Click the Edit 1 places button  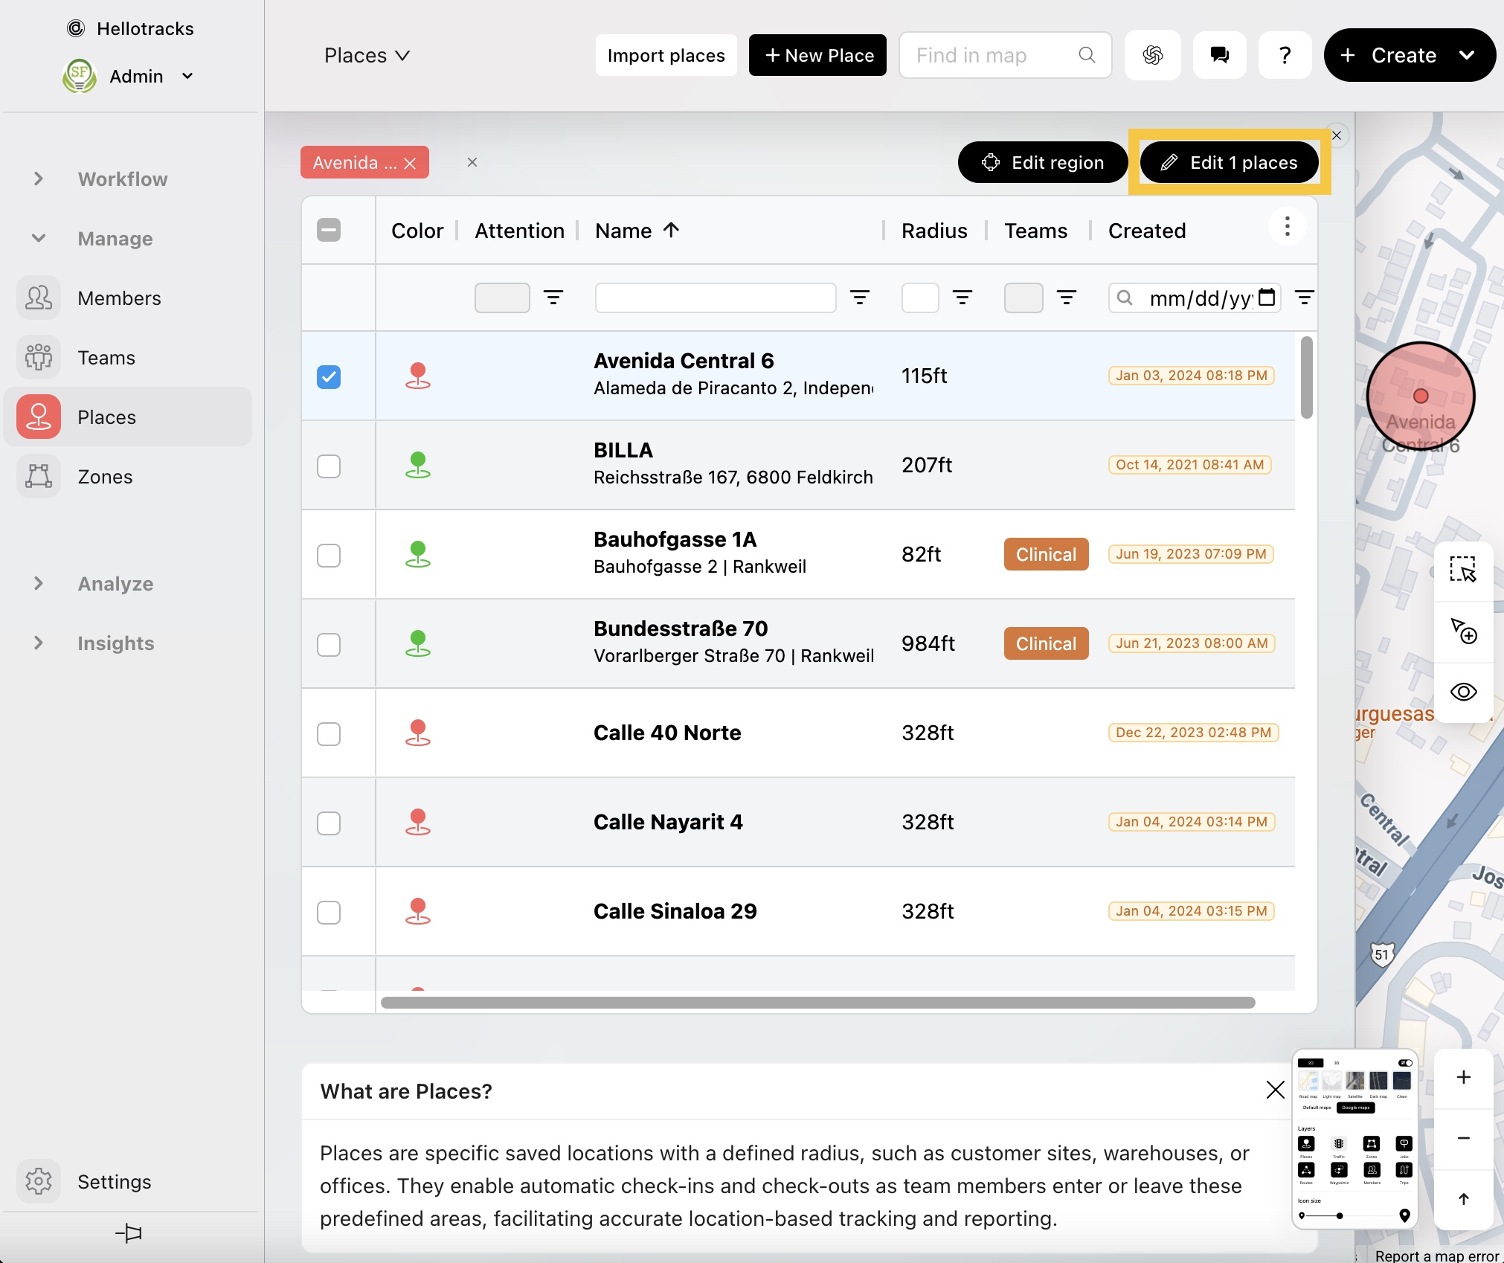pyautogui.click(x=1229, y=163)
